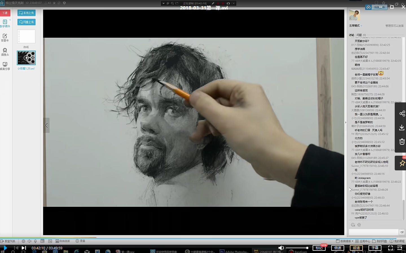406x253 pixels.
Task: Click the red 下课 button
Action: pyautogui.click(x=5, y=13)
